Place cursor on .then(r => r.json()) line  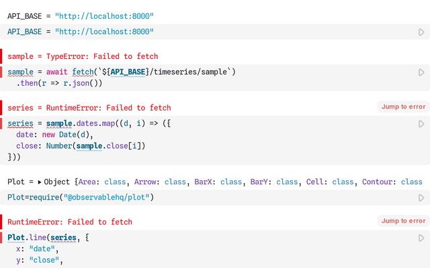[59, 84]
